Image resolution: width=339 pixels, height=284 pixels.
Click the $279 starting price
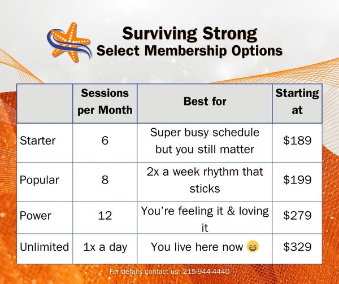pyautogui.click(x=297, y=216)
